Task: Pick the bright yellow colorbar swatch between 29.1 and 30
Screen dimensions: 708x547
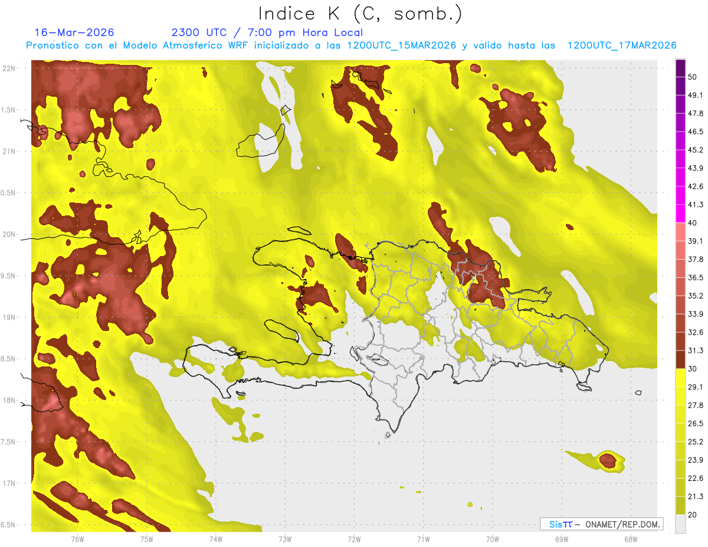Action: tap(681, 378)
